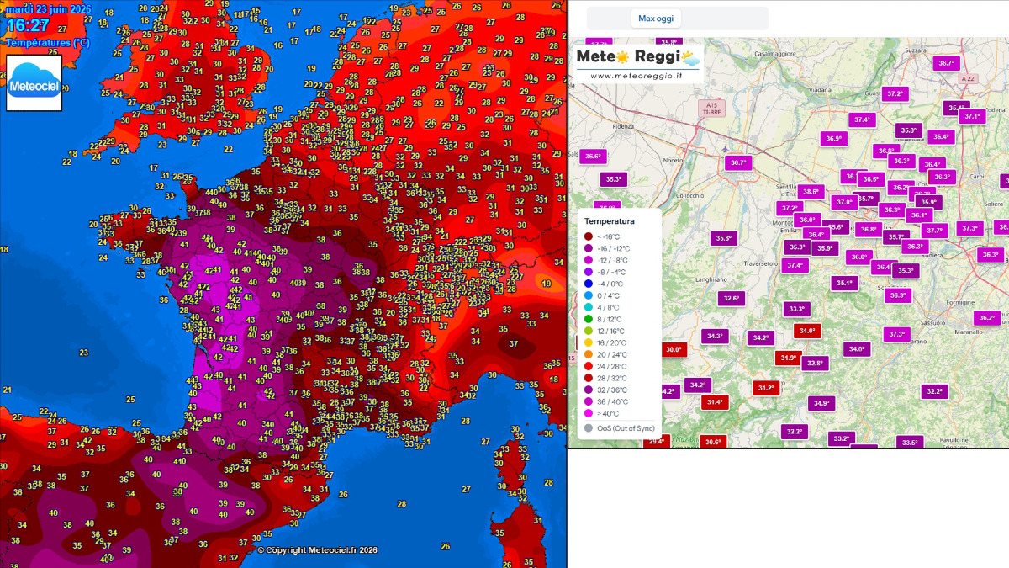Click the Copyright Meteociel.fr 2026 text
The height and width of the screenshot is (568, 1009).
point(317,549)
